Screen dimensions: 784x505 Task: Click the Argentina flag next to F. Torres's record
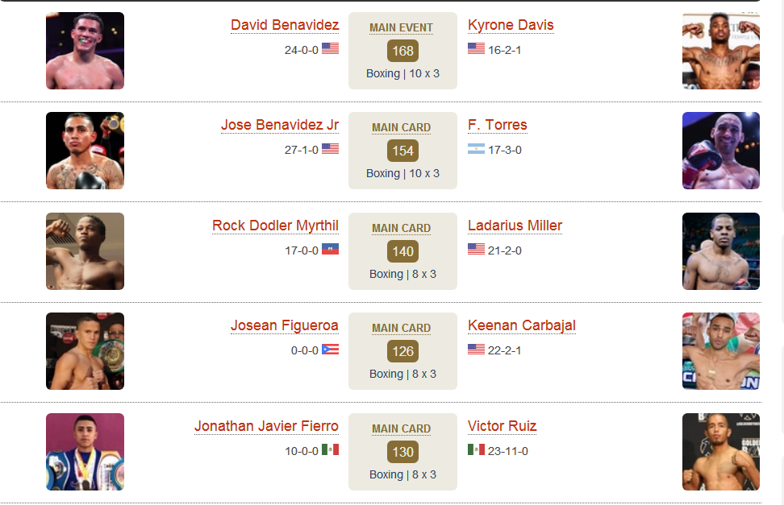point(476,149)
